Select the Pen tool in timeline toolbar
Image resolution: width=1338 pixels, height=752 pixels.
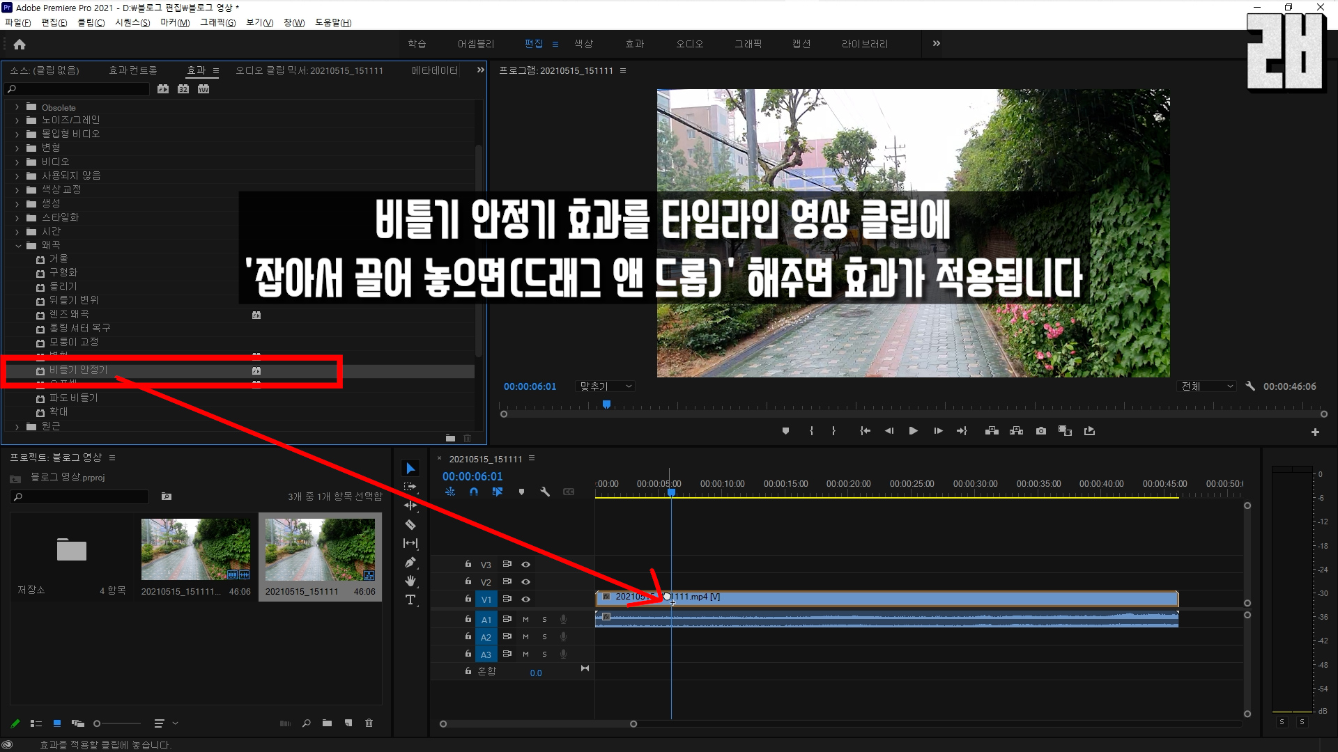410,562
